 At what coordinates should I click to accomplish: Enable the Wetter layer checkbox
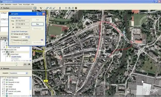(4, 87)
